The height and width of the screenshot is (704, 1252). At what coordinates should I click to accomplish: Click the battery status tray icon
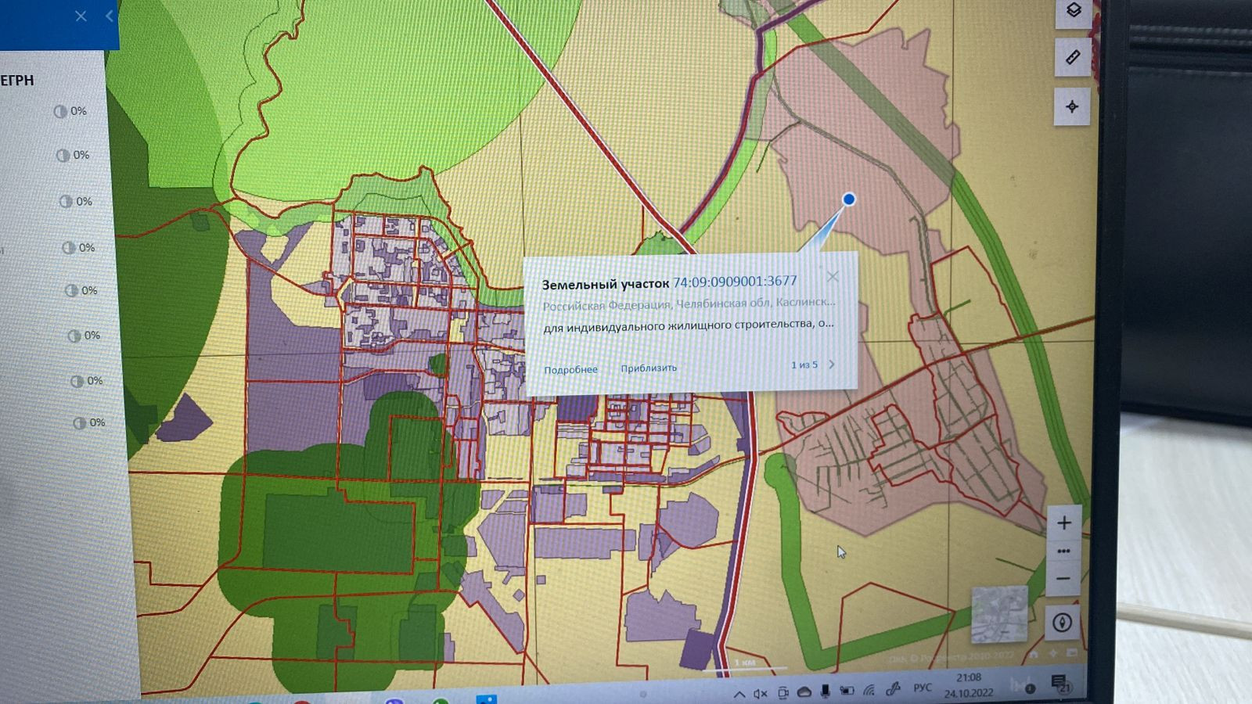(x=847, y=691)
